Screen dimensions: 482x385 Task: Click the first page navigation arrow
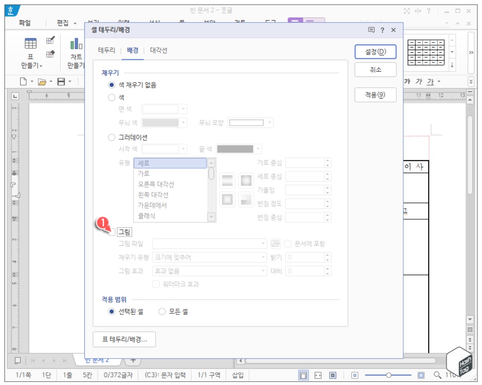[33, 360]
